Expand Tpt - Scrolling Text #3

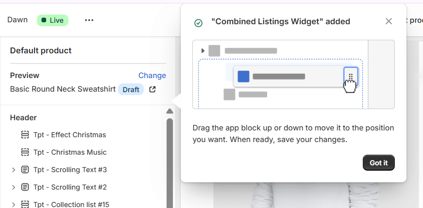pyautogui.click(x=14, y=170)
